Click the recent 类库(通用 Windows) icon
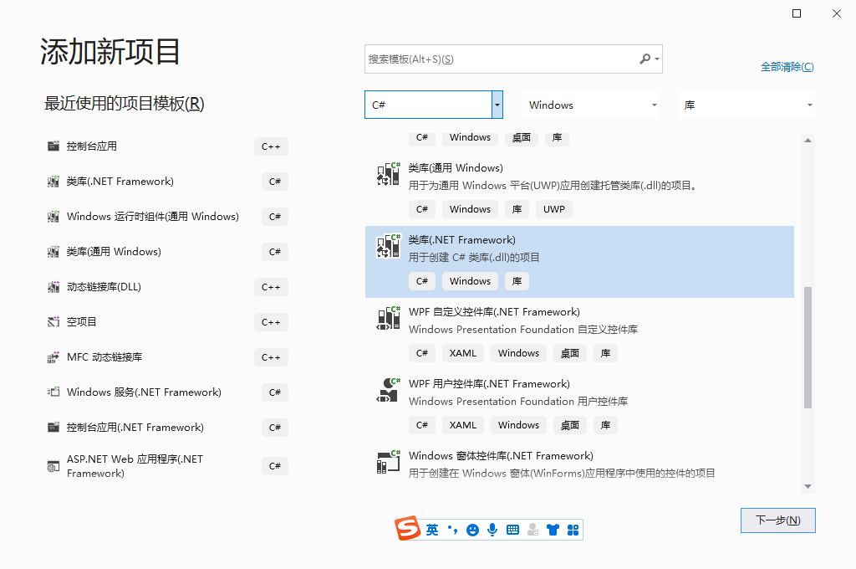 [53, 251]
